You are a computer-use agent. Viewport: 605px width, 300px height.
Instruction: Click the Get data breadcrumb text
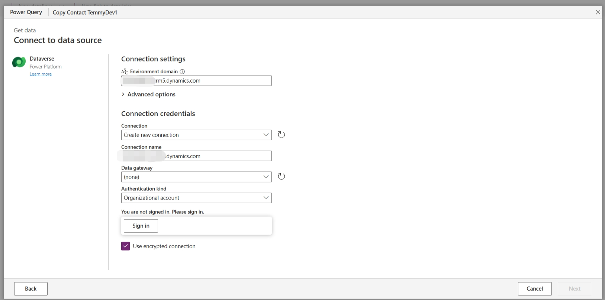(25, 30)
